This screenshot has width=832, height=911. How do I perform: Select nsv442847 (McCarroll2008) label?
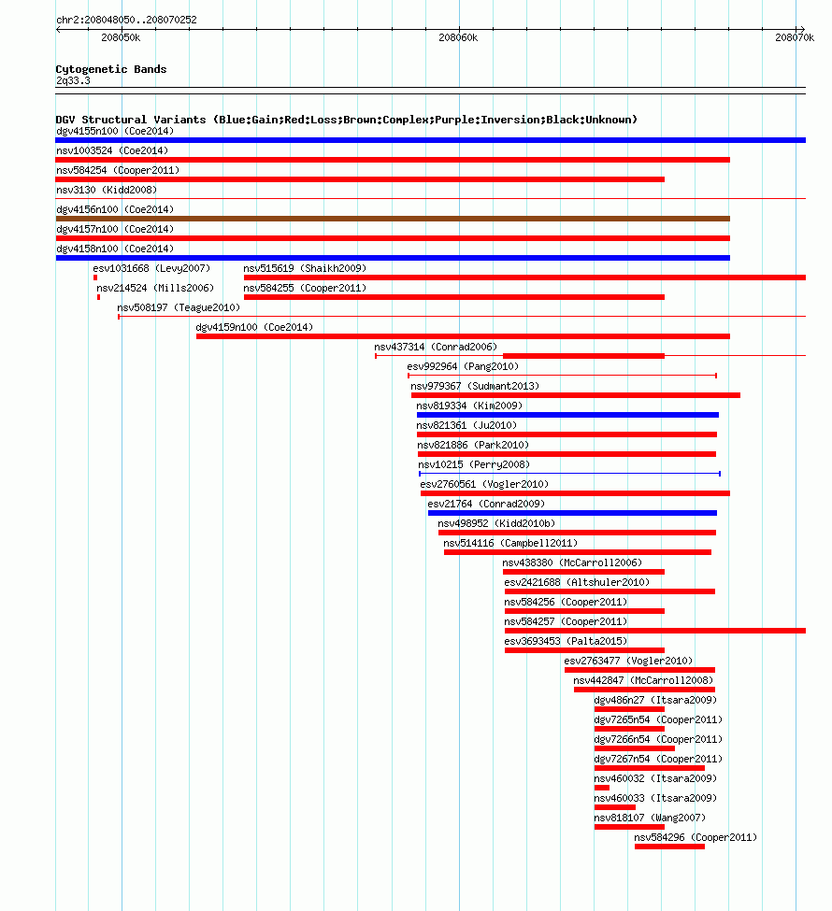click(x=643, y=681)
